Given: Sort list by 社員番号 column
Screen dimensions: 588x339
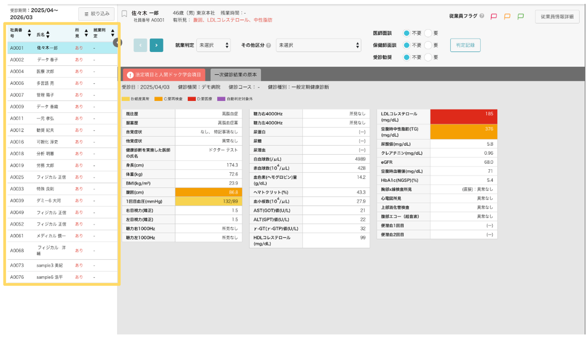Looking at the screenshot, I should click(29, 33).
